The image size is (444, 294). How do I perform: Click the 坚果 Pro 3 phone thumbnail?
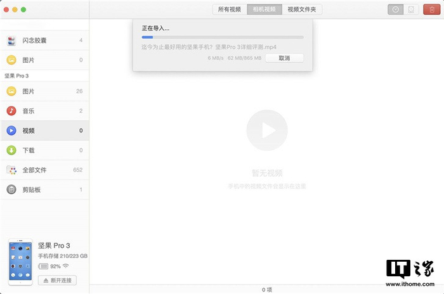click(20, 262)
